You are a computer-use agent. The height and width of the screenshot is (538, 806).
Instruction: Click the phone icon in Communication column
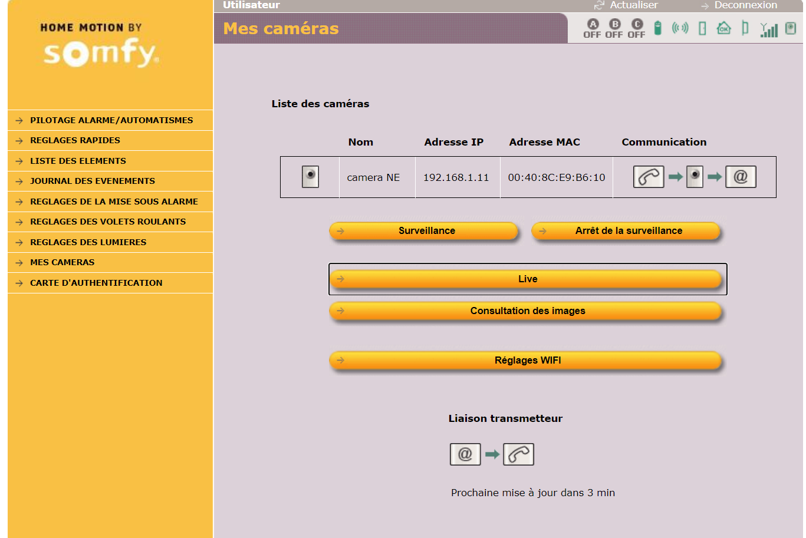(x=648, y=177)
